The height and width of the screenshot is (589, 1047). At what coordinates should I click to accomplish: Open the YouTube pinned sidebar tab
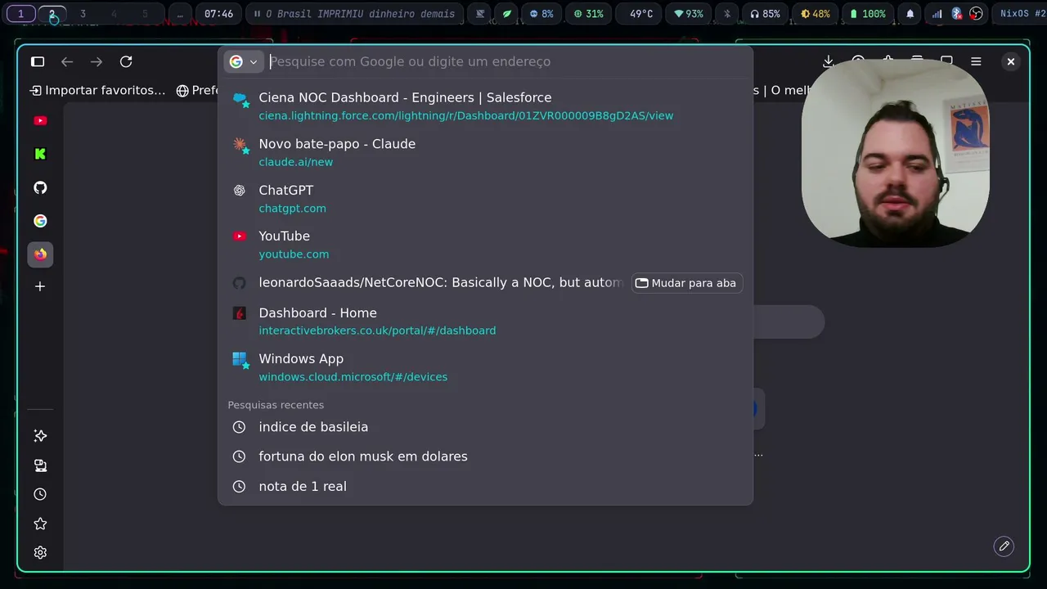[x=40, y=120]
